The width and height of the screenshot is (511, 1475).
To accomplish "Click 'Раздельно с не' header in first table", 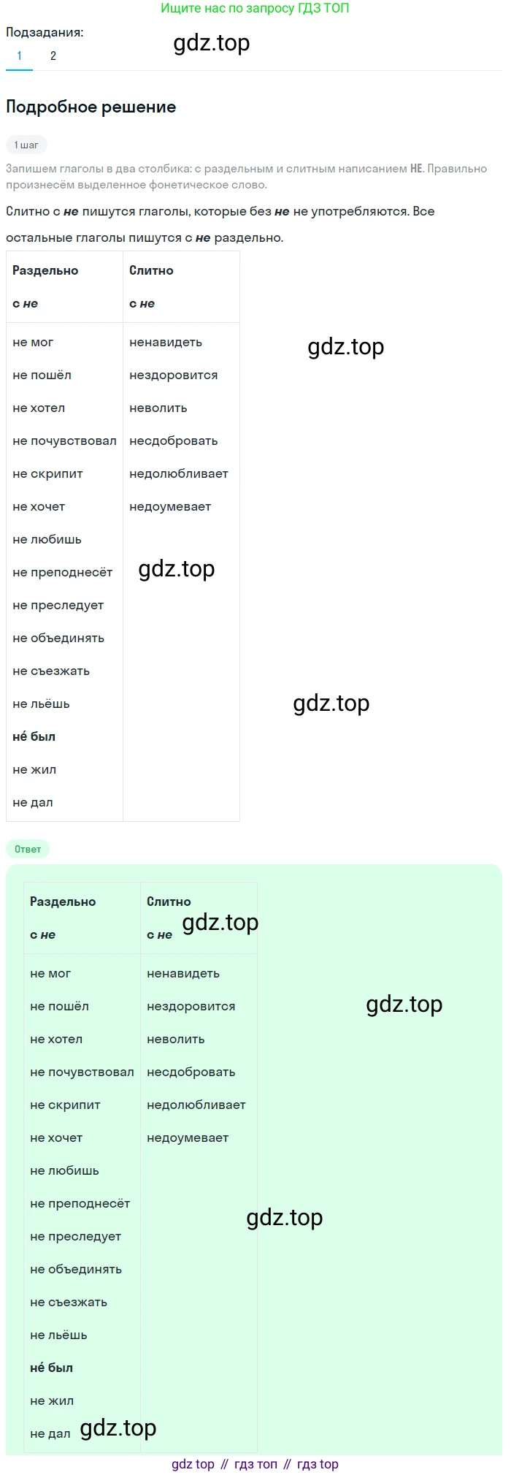I will coord(45,286).
